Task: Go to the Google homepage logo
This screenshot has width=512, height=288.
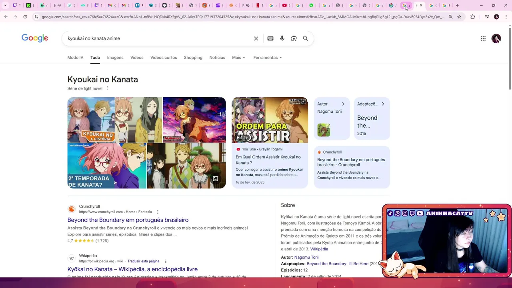Action: 35,38
